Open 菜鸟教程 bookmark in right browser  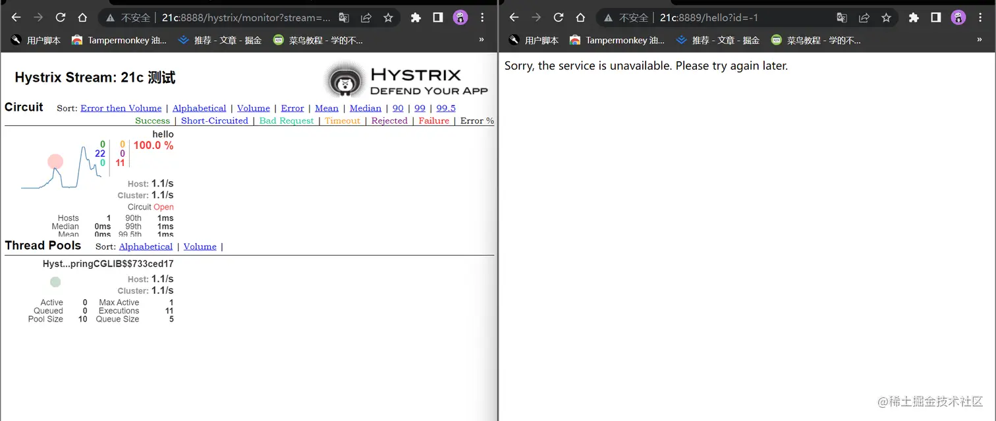tap(816, 40)
